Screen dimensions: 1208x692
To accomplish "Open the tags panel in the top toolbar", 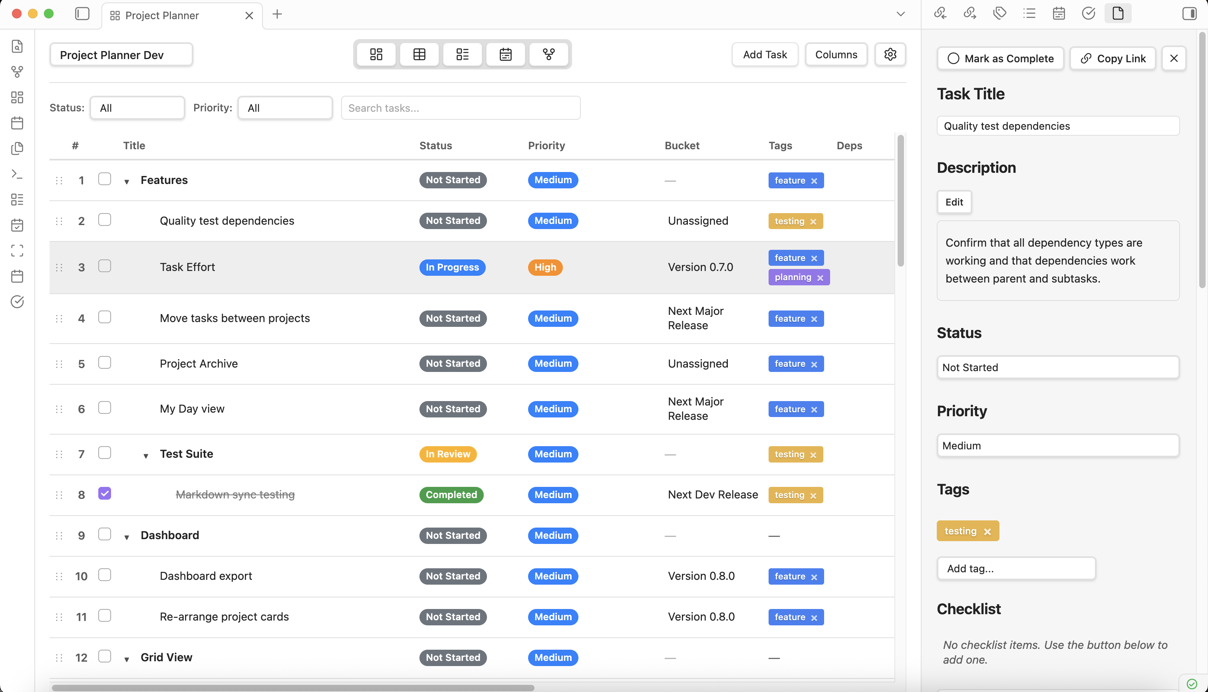I will click(999, 13).
